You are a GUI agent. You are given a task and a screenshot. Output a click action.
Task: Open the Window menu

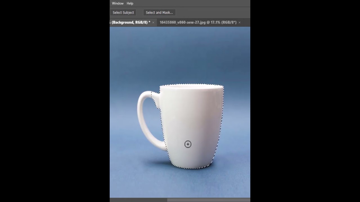click(x=118, y=3)
